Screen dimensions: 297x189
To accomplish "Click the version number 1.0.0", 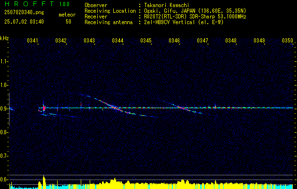I will tap(64, 4).
